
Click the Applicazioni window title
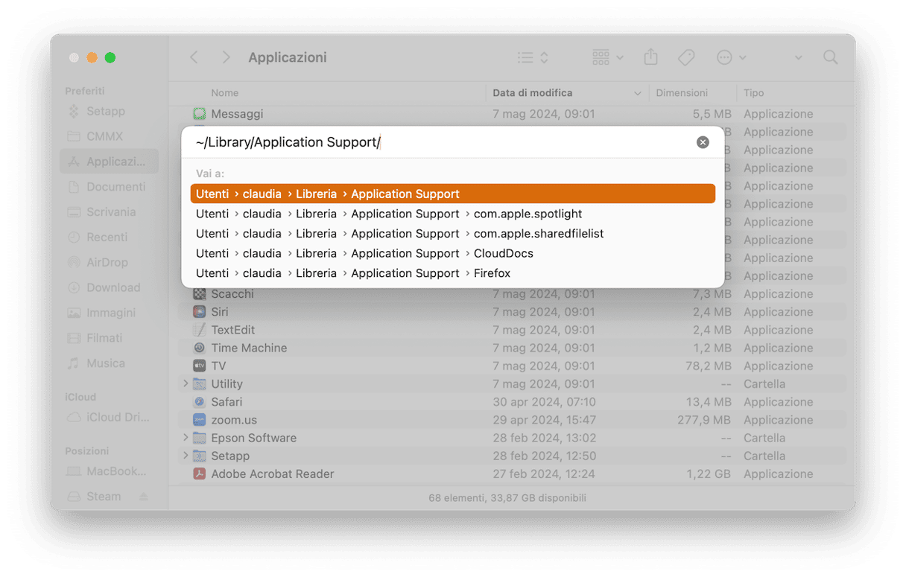(288, 57)
